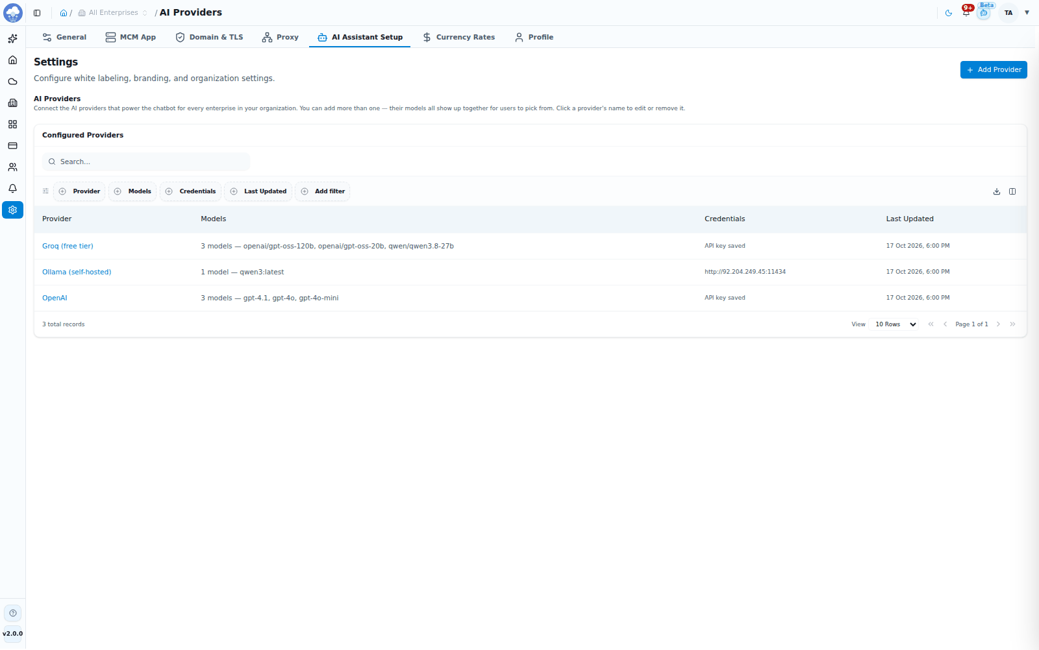1039x650 pixels.
Task: Change the 10 Rows page size
Action: (x=895, y=324)
